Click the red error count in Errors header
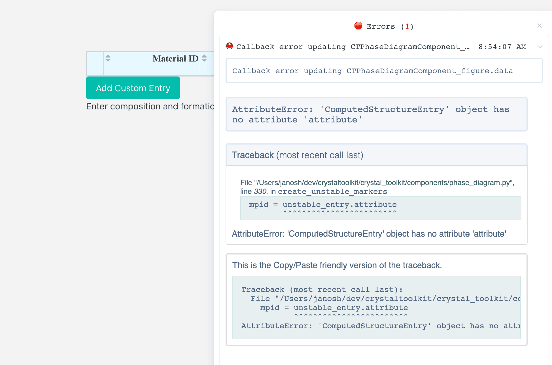The width and height of the screenshot is (552, 365). (x=407, y=26)
